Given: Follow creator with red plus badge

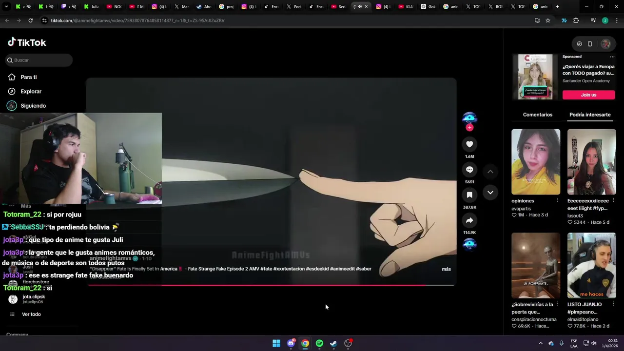Looking at the screenshot, I should tap(469, 128).
